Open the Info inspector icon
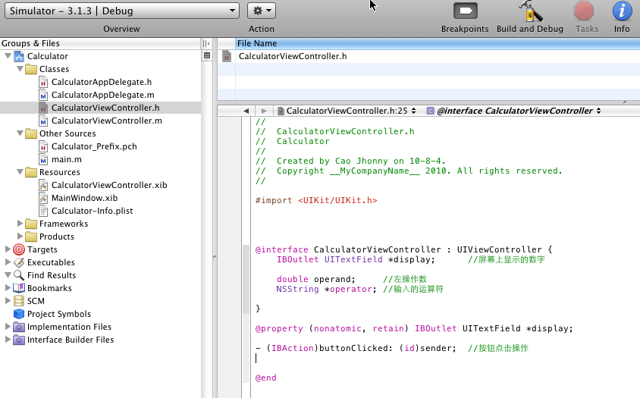640x398 pixels. pos(622,11)
